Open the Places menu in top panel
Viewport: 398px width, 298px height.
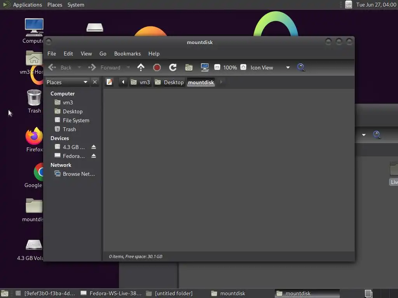[55, 5]
